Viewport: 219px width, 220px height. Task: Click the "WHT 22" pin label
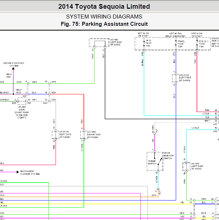(x=211, y=121)
